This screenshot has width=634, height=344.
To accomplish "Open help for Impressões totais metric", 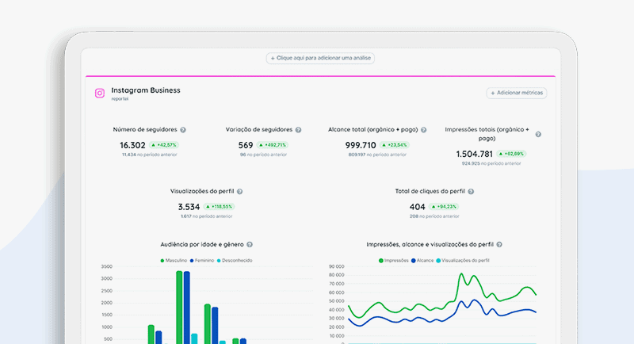I will pos(538,134).
